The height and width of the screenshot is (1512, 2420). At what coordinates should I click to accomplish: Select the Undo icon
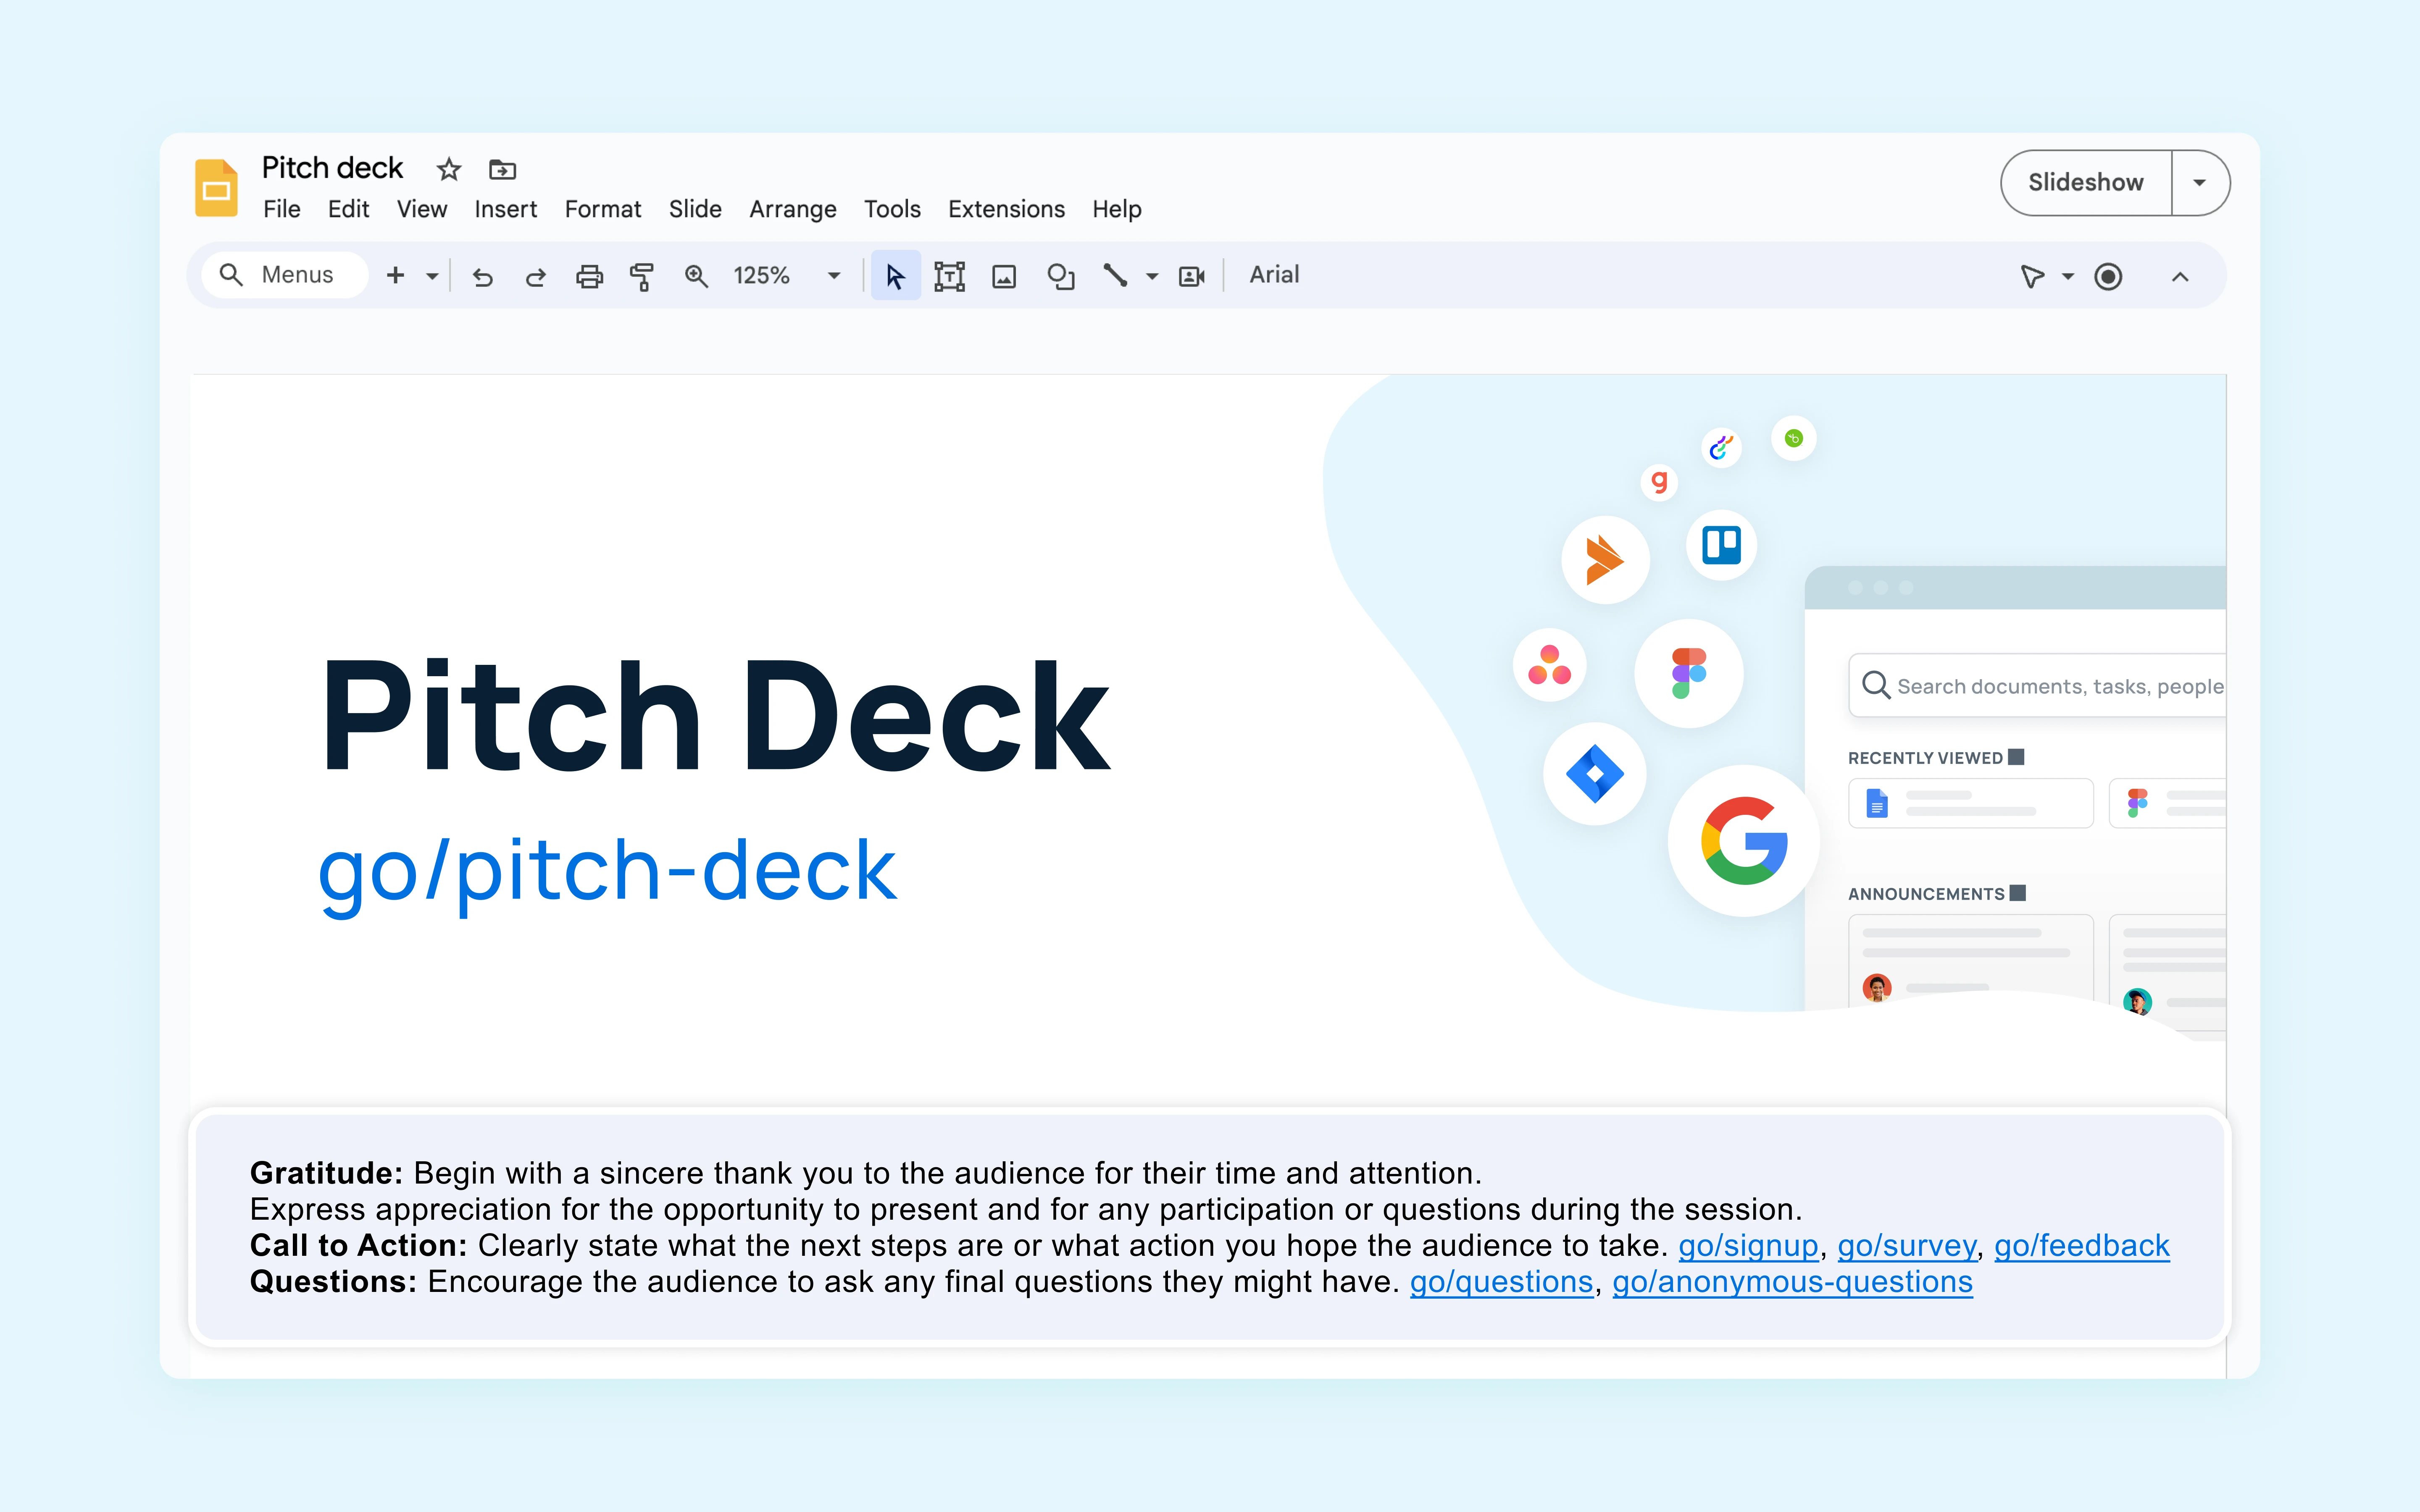(x=483, y=276)
